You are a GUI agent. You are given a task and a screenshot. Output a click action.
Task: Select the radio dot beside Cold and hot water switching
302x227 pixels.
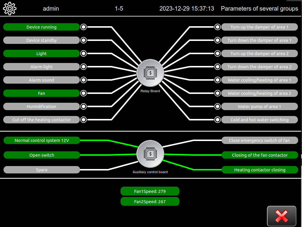(217, 120)
